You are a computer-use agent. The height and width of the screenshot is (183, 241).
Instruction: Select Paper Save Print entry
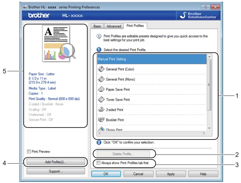152,89
